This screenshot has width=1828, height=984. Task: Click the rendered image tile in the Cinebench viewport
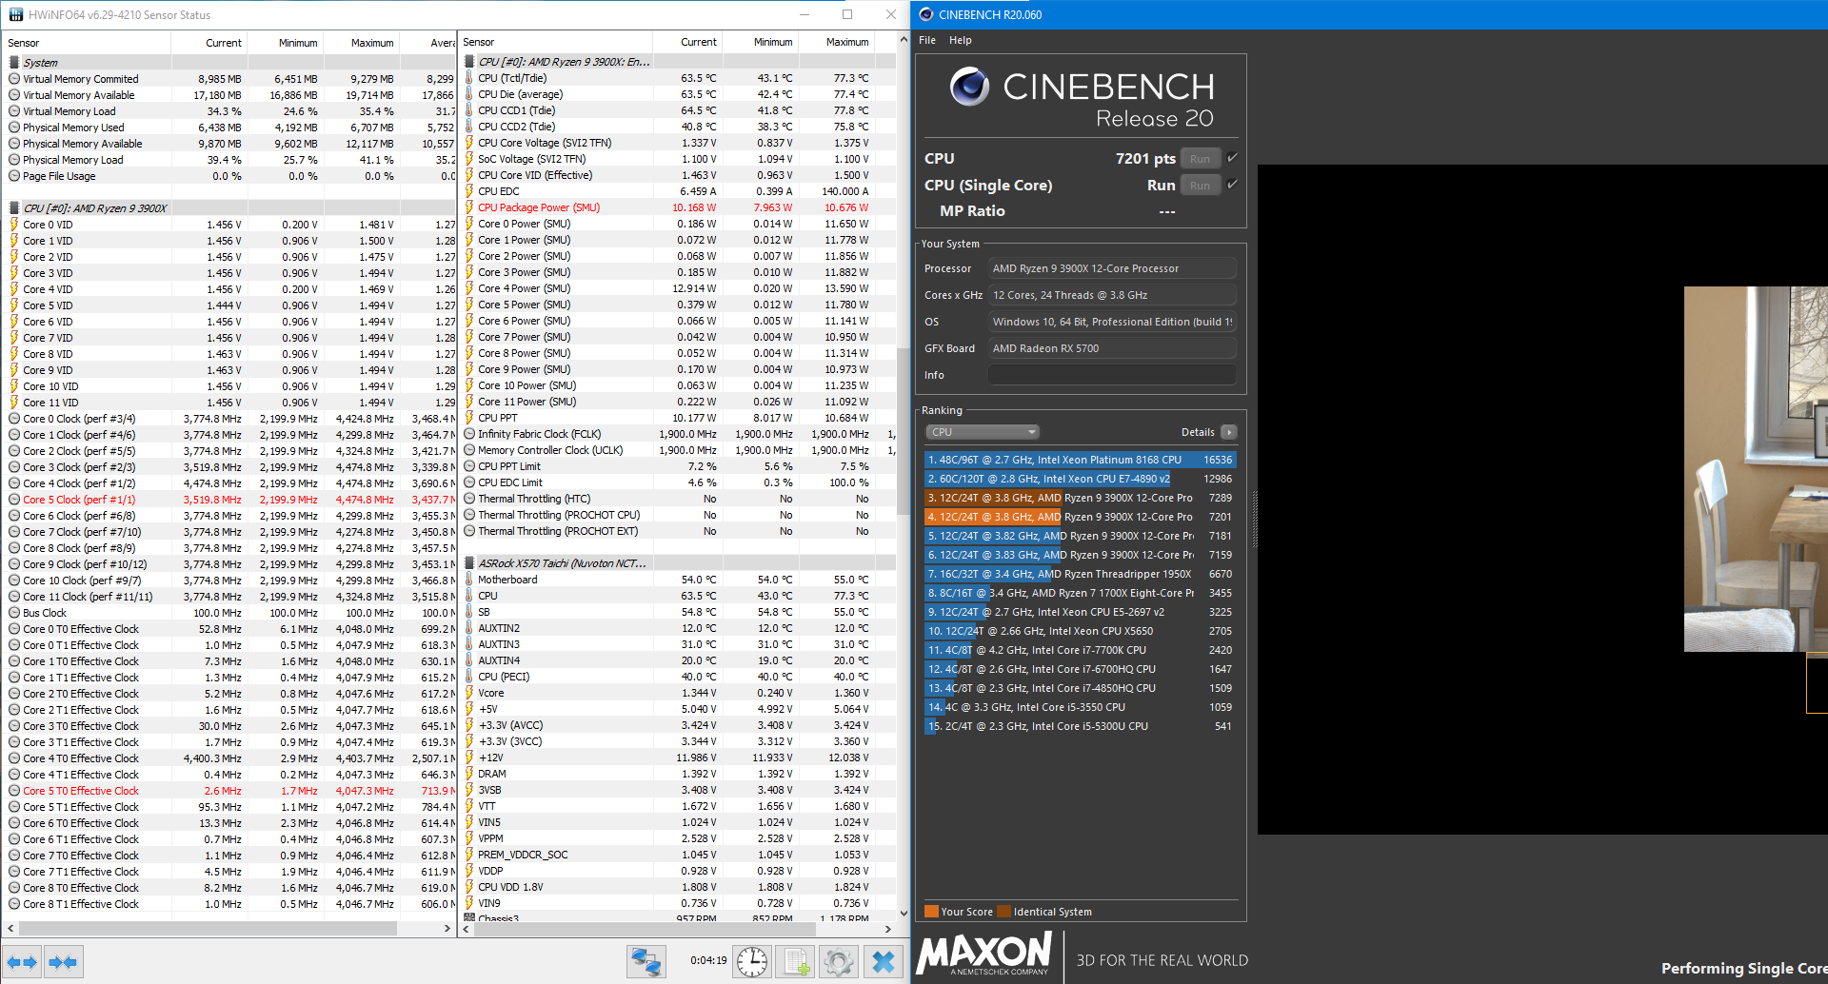pyautogui.click(x=1756, y=469)
